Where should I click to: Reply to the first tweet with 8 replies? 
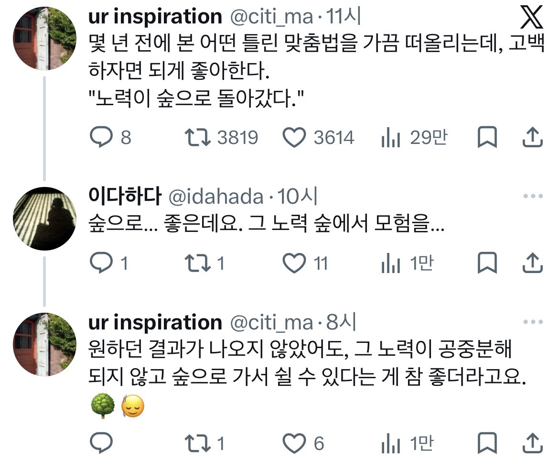(101, 137)
